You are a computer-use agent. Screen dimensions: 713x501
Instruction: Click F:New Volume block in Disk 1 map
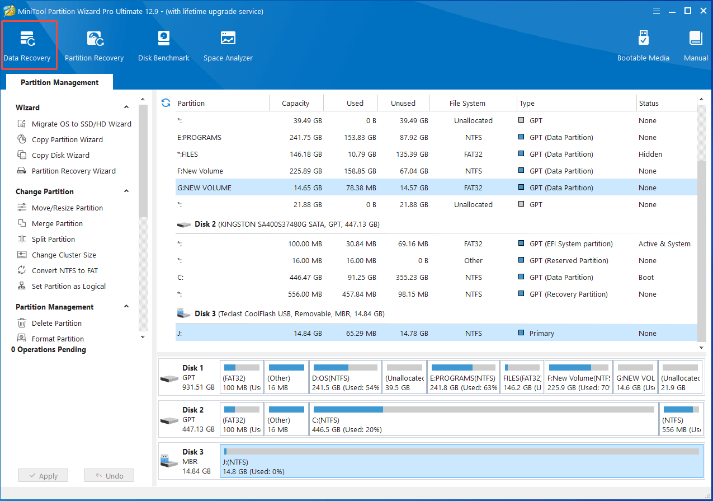578,377
